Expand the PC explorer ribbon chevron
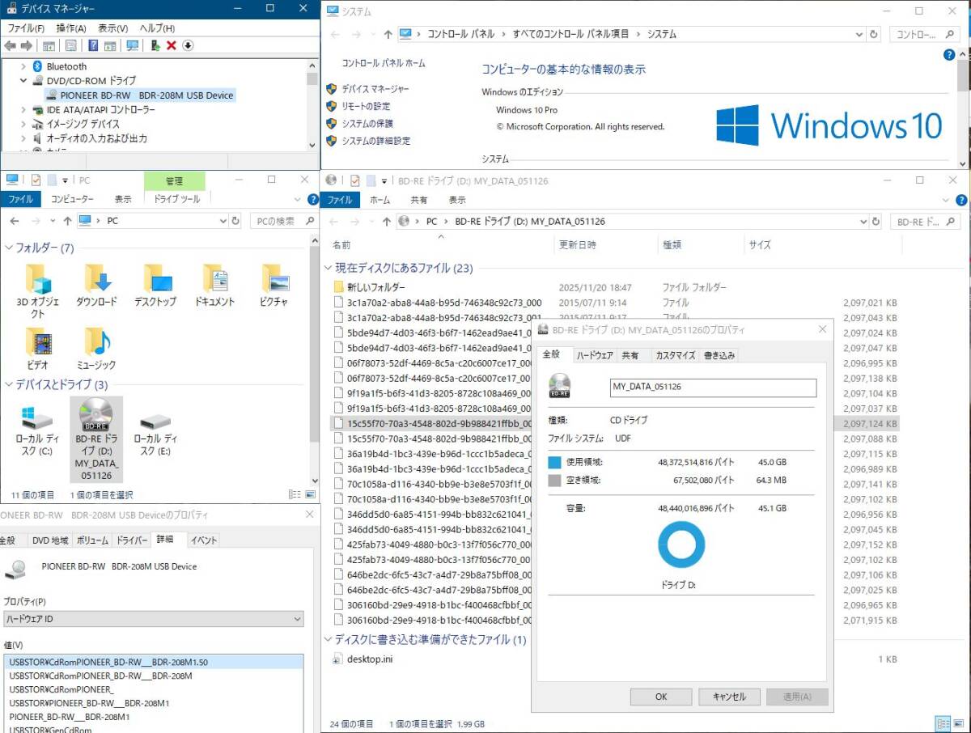 [299, 200]
